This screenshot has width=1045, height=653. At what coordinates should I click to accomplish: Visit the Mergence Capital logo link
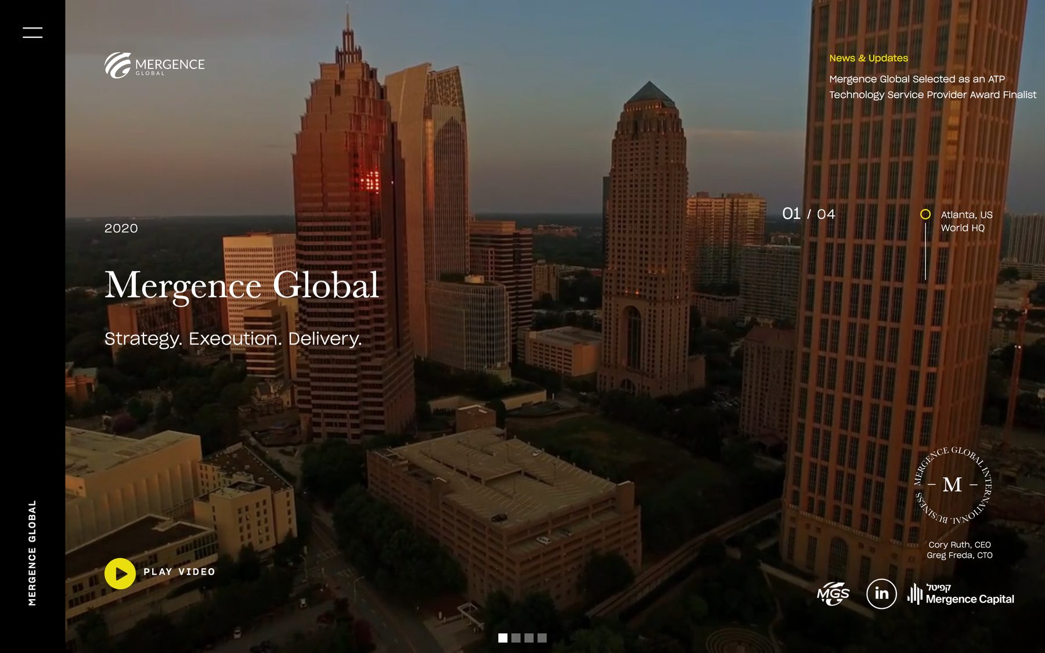click(x=961, y=594)
